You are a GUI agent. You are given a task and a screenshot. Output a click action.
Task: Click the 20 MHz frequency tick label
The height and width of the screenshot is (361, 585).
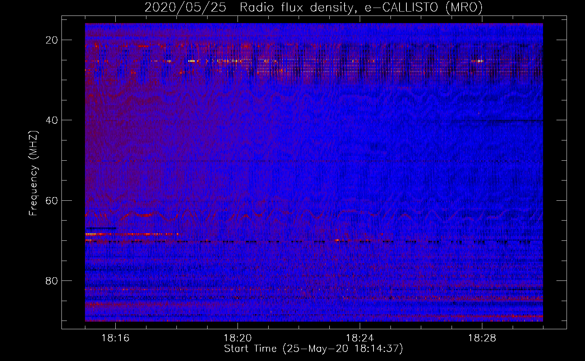52,40
